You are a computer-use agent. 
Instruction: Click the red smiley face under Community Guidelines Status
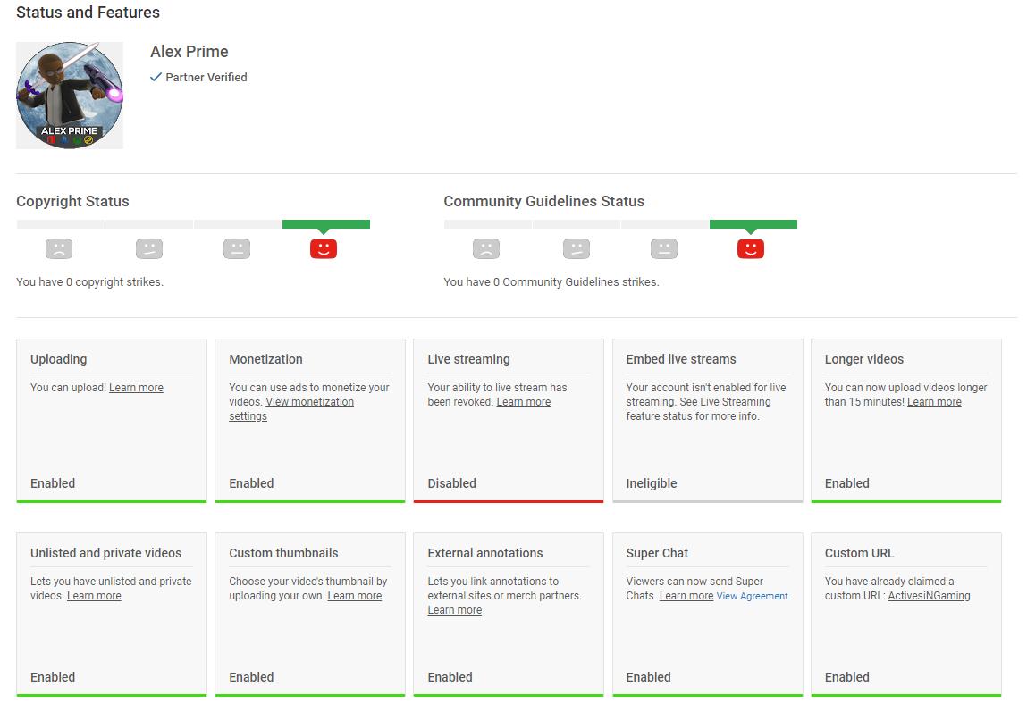click(751, 248)
